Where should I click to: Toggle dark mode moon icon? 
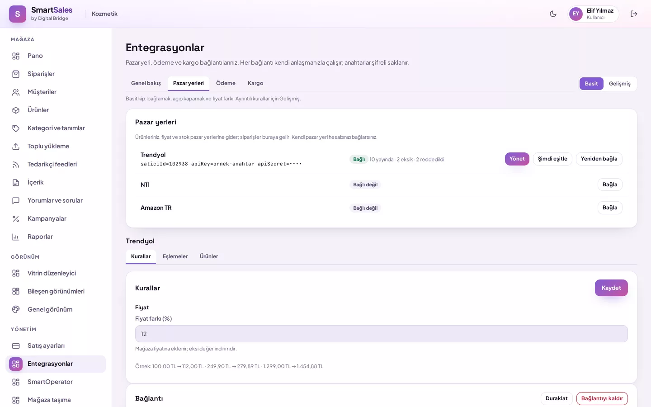pos(553,14)
